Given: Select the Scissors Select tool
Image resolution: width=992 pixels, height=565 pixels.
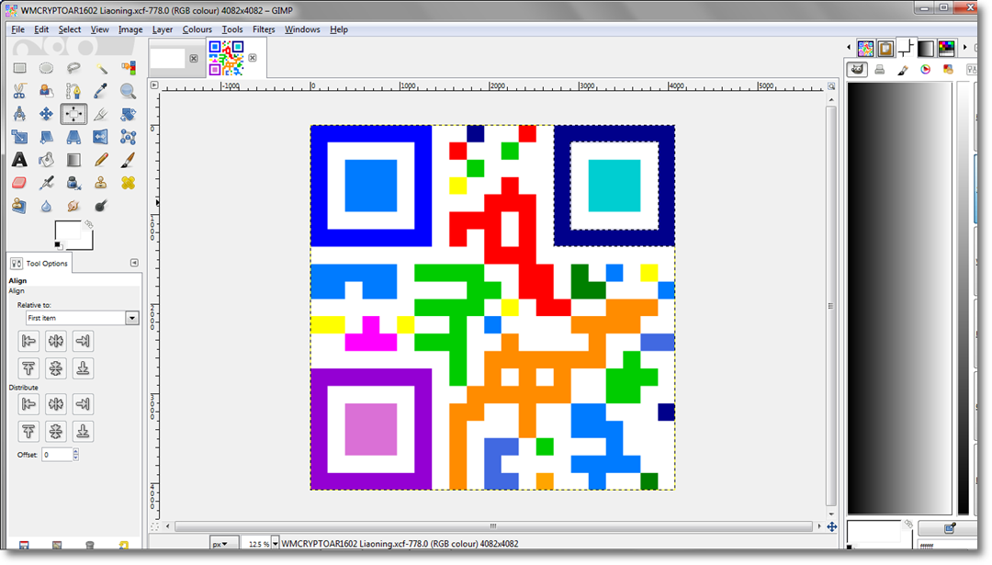Looking at the screenshot, I should [x=19, y=91].
